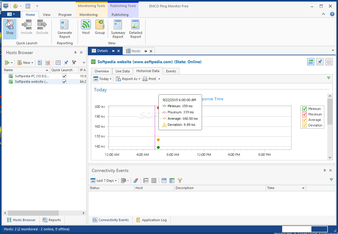Sort events by the Description column header
Image resolution: width=338 pixels, height=234 pixels.
(x=220, y=188)
